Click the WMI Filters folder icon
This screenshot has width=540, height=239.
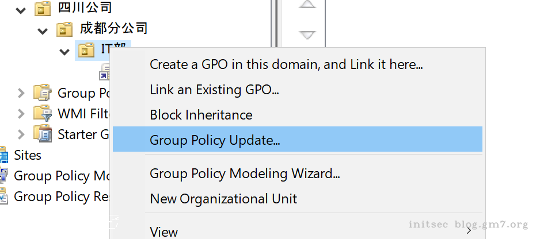(x=43, y=113)
